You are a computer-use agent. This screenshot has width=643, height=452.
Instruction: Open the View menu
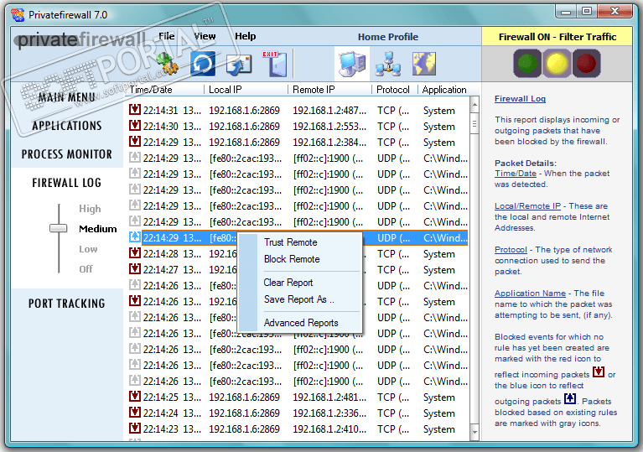click(x=205, y=36)
